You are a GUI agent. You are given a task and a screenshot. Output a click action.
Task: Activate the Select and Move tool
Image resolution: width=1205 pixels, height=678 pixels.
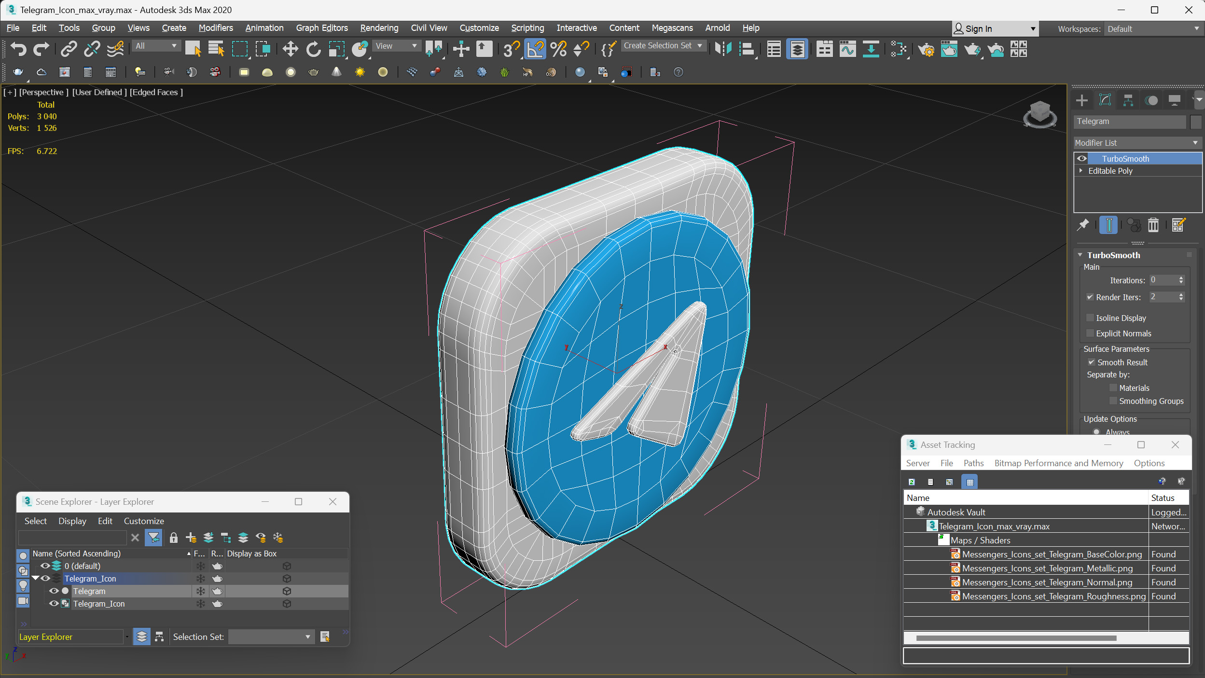tap(290, 49)
